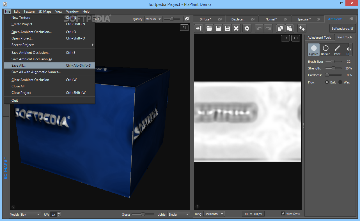Click the 1:1 zoom button

(x=295, y=38)
